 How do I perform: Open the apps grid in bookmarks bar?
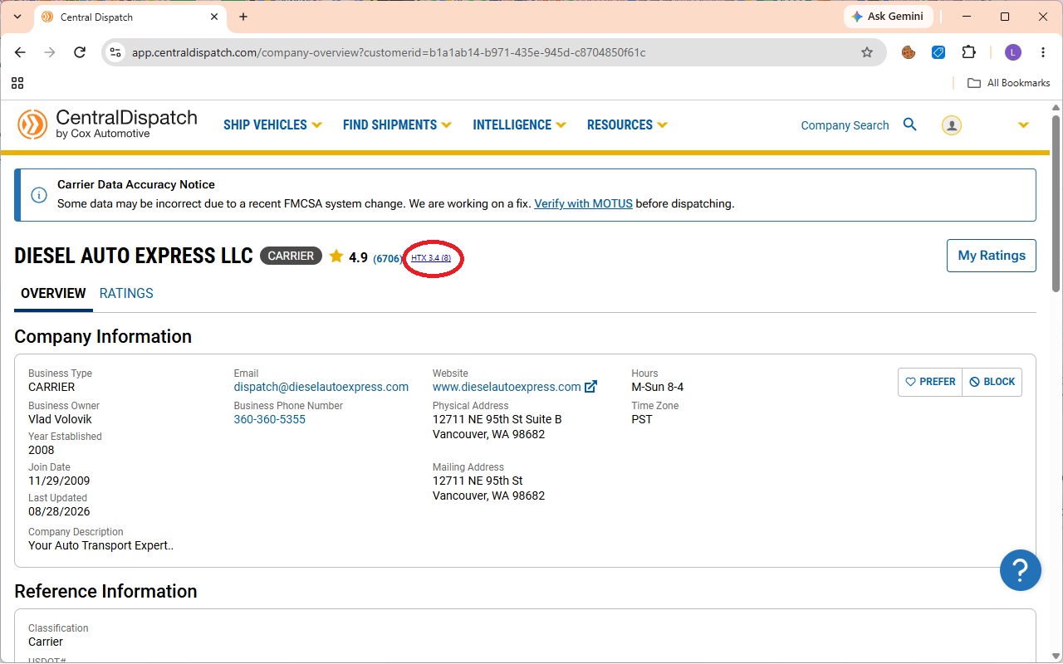pyautogui.click(x=17, y=83)
